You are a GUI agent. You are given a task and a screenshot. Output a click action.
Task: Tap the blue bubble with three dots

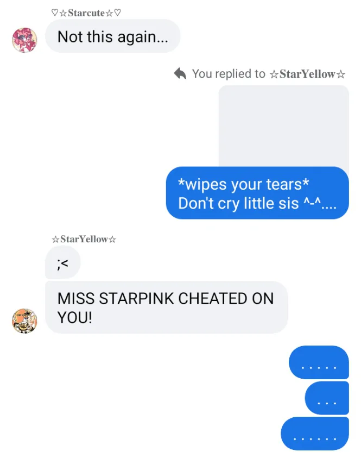point(327,398)
